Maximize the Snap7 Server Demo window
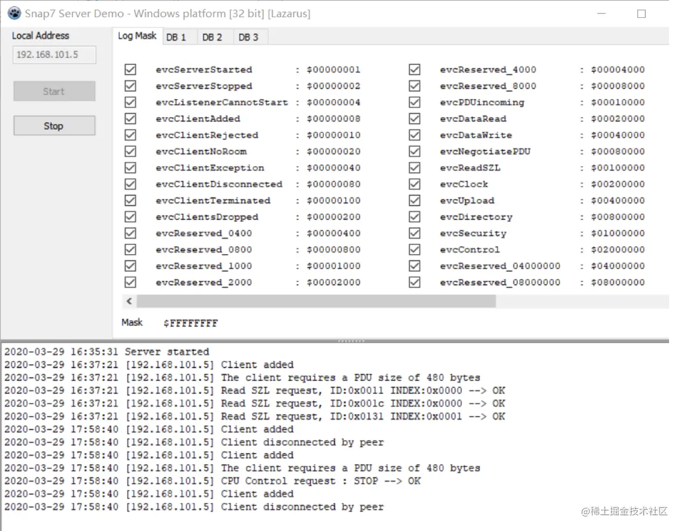Screen dimensions: 682x531 pos(642,13)
